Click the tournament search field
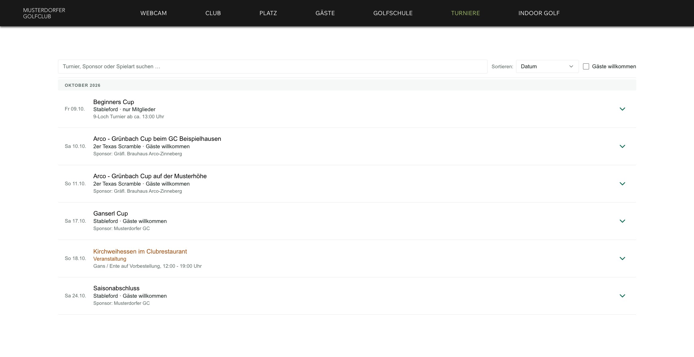 coord(273,66)
